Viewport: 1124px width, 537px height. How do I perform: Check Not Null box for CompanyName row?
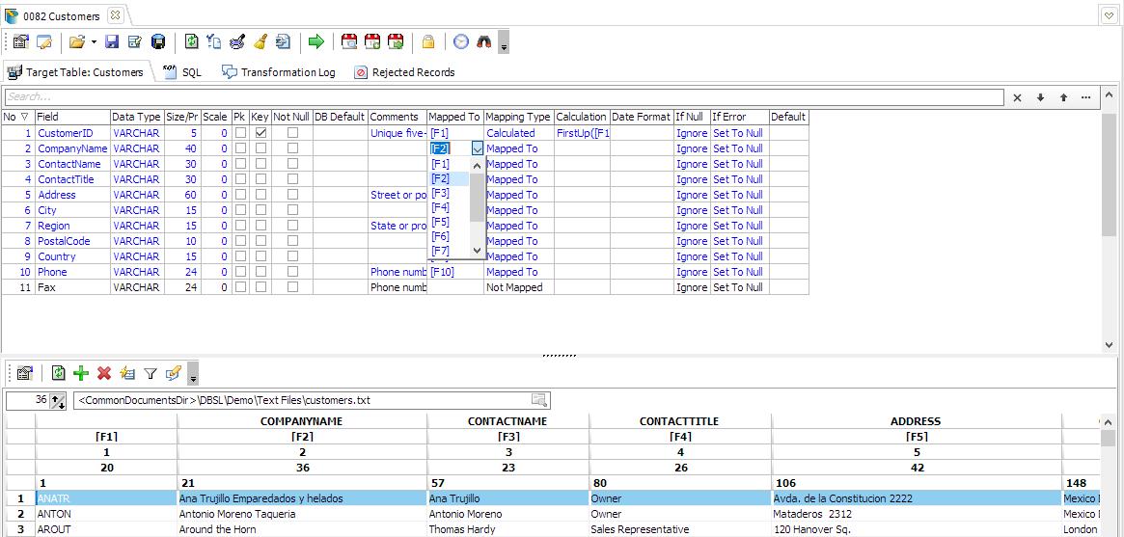point(292,148)
